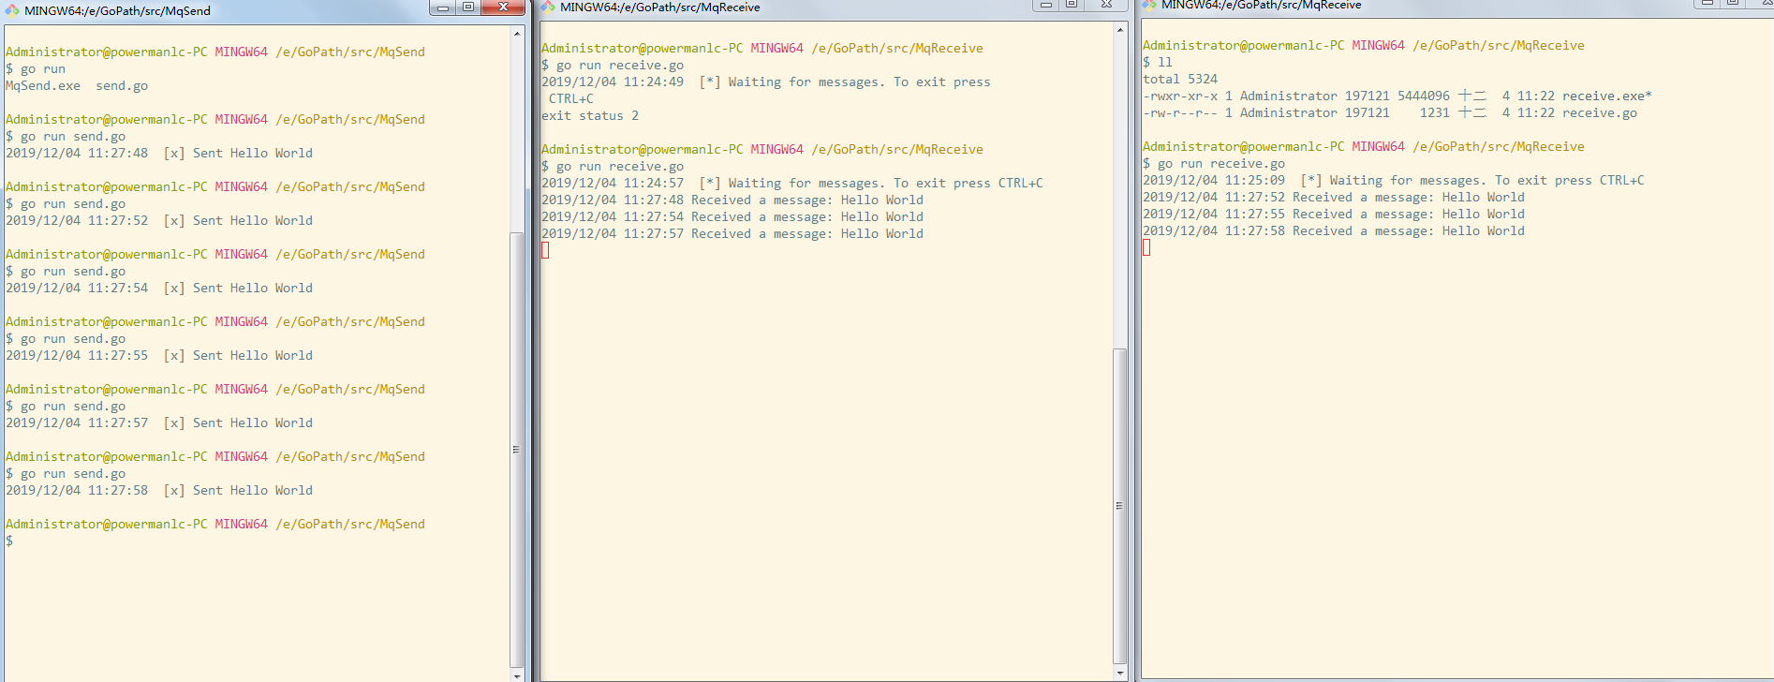The width and height of the screenshot is (1774, 682).
Task: Click the file size '5444096' in right window
Action: pos(1424,96)
